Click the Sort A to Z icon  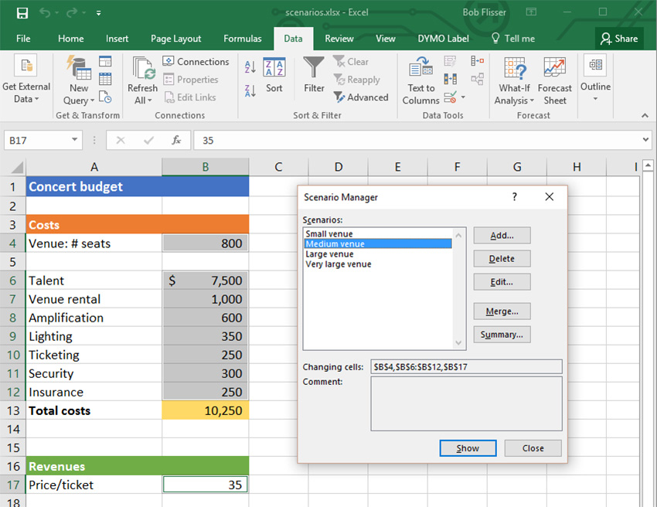(x=250, y=66)
